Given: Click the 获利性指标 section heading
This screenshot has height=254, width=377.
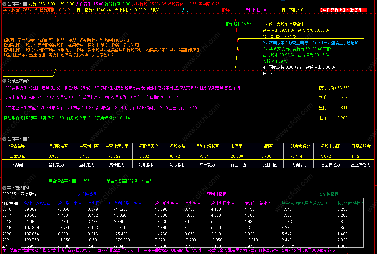Looking at the screenshot, I should click(x=217, y=194).
